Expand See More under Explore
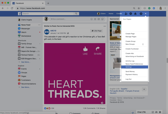 (x=26, y=87)
